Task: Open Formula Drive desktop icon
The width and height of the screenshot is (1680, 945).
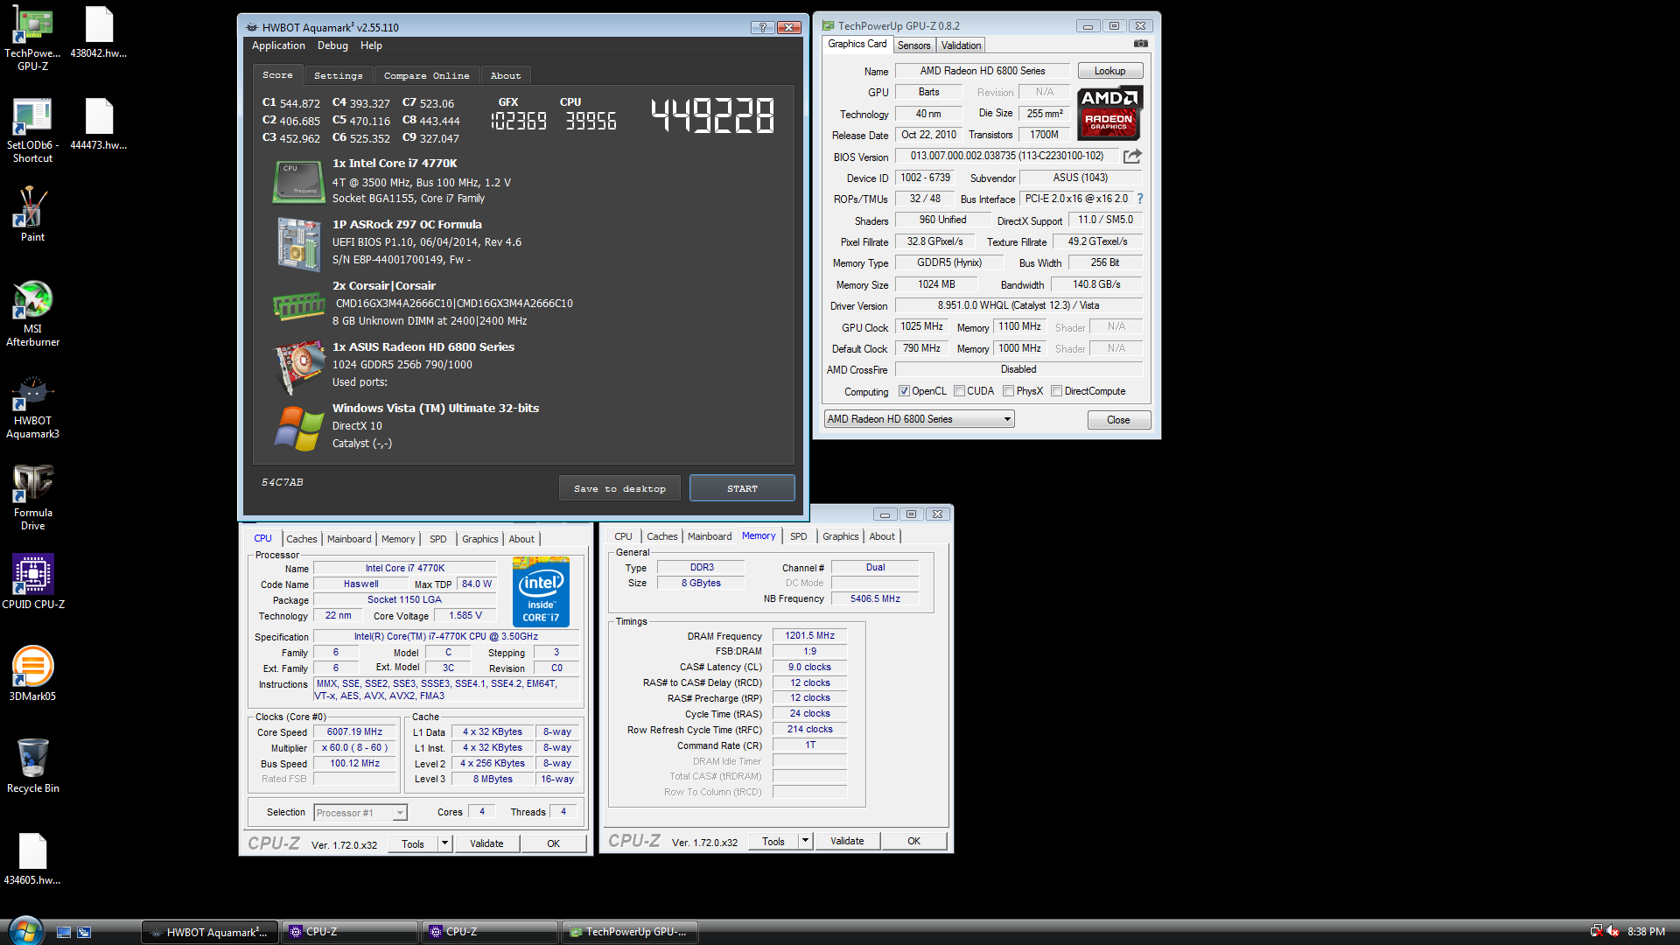Action: tap(32, 497)
